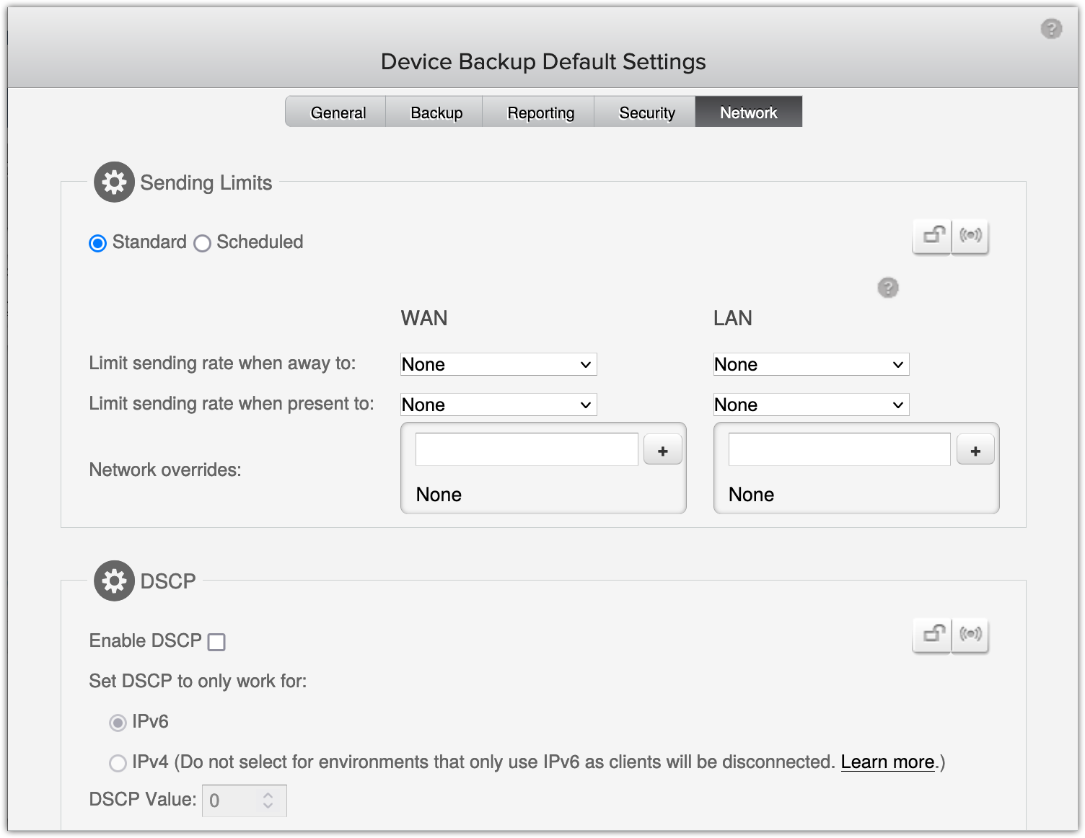Open LAN limit-when-present dropdown
This screenshot has height=838, width=1085.
(x=811, y=405)
